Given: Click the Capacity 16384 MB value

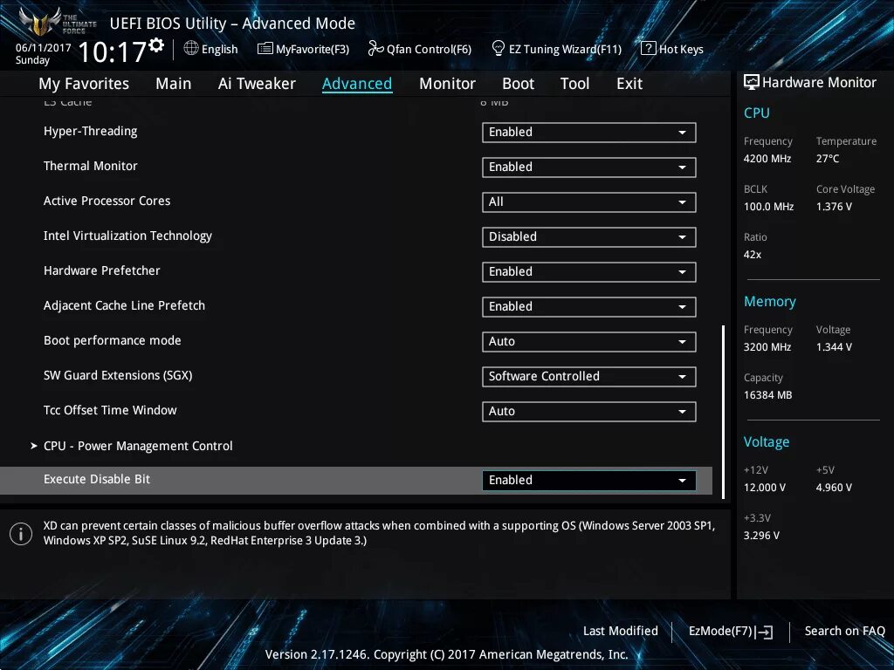Looking at the screenshot, I should (x=768, y=395).
